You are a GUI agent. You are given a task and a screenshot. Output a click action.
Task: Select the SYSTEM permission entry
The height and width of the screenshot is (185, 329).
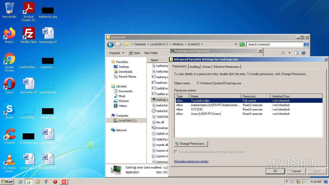pyautogui.click(x=249, y=109)
